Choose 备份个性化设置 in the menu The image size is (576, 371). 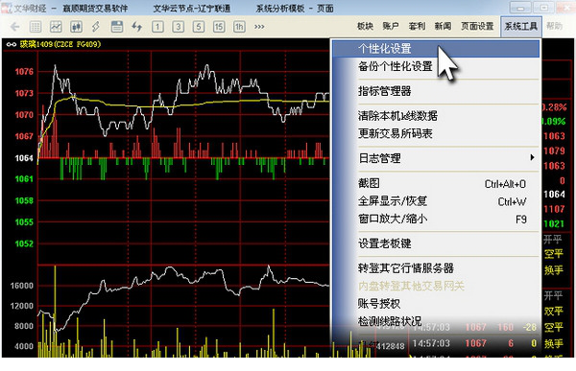pyautogui.click(x=436, y=66)
